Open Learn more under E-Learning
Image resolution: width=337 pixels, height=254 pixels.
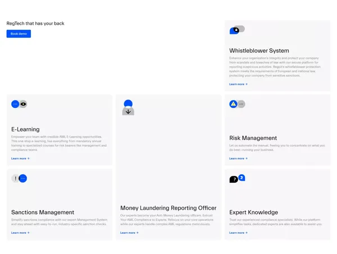[x=20, y=158]
